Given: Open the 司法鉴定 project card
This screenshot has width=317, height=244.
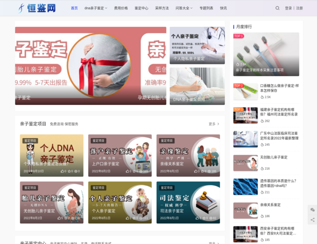Looking at the screenshot, I should click(x=188, y=203).
